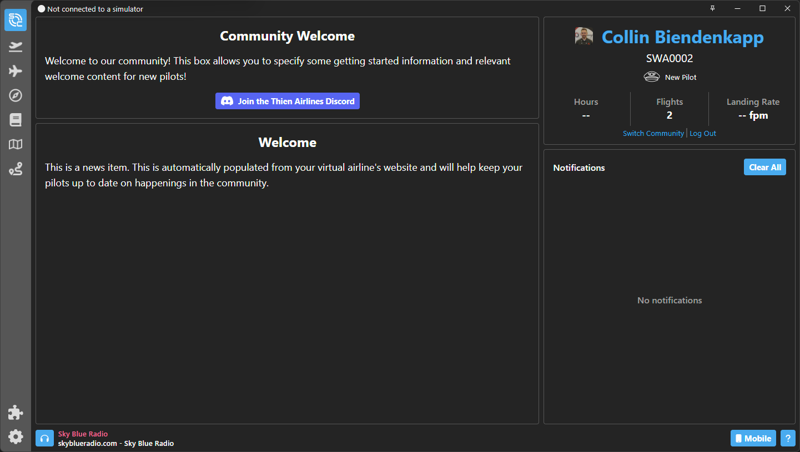The image size is (800, 452).
Task: Click the headphones radio player button
Action: point(44,438)
